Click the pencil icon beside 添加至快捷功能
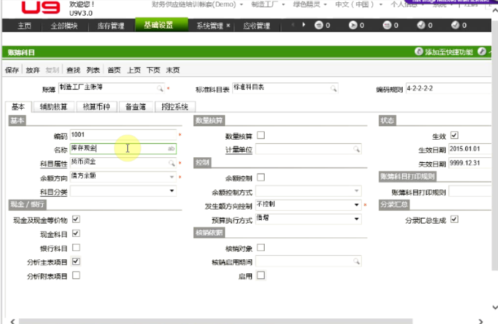Image resolution: width=498 pixels, height=324 pixels. click(x=482, y=51)
